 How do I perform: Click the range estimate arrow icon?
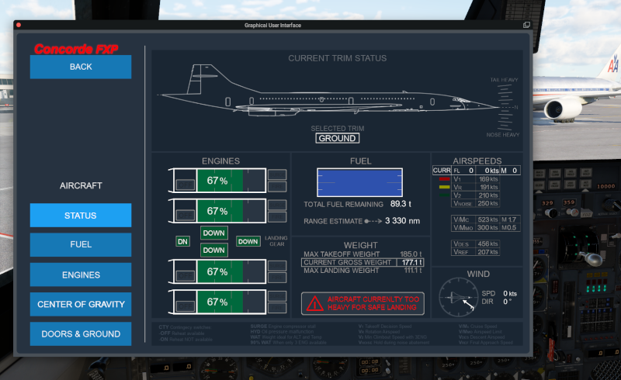(x=373, y=221)
